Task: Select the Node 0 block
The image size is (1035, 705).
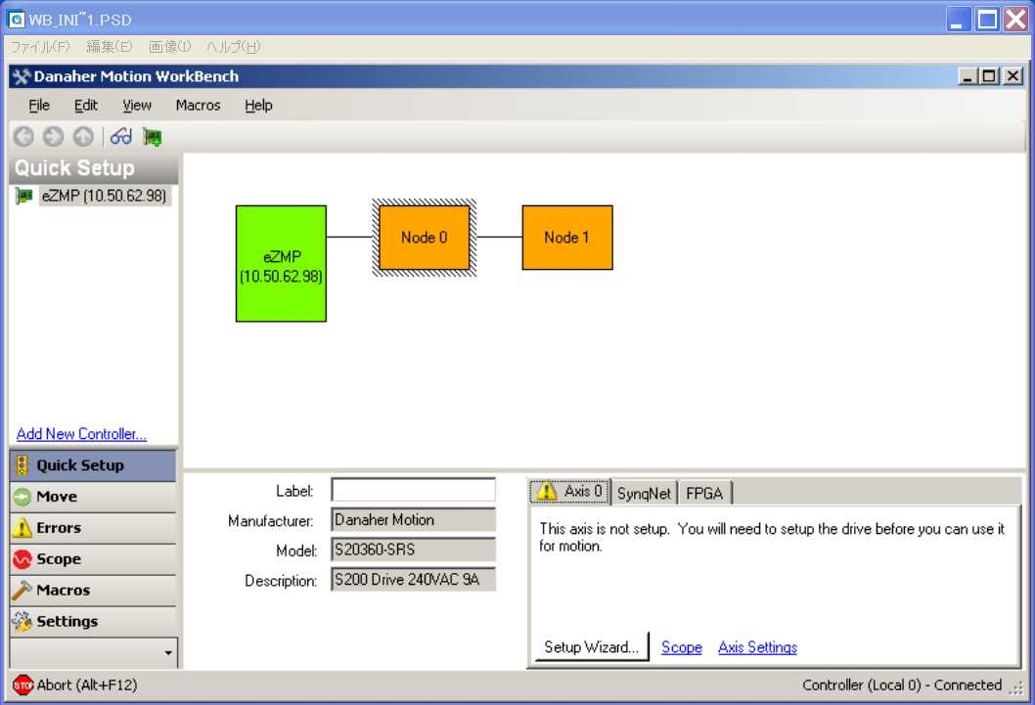Action: pyautogui.click(x=425, y=238)
